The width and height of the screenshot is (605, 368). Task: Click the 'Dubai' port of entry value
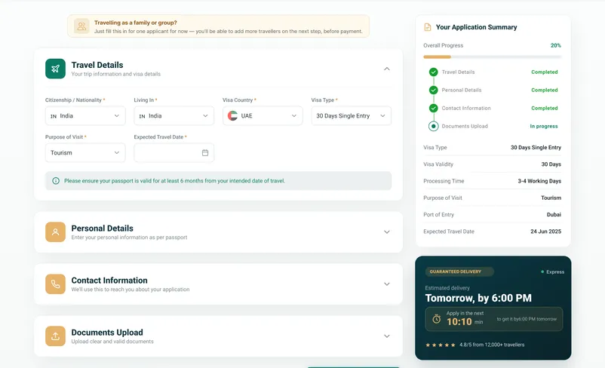pos(554,214)
